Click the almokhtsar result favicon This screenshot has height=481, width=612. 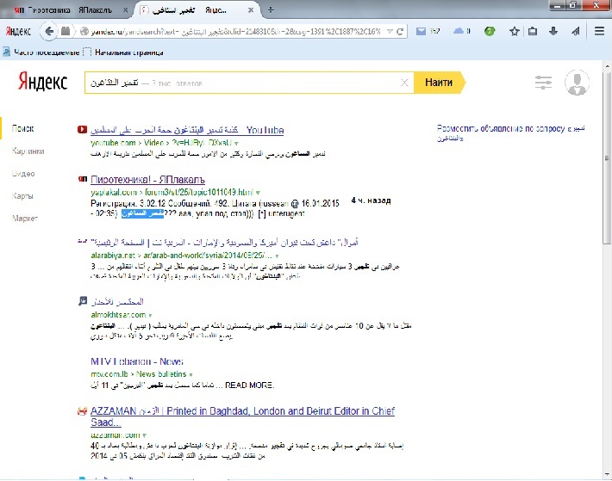83,300
